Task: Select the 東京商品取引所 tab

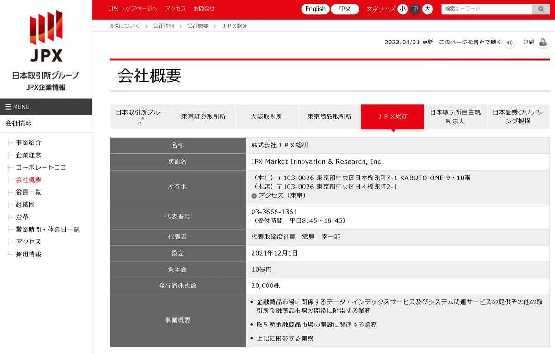Action: 329,117
